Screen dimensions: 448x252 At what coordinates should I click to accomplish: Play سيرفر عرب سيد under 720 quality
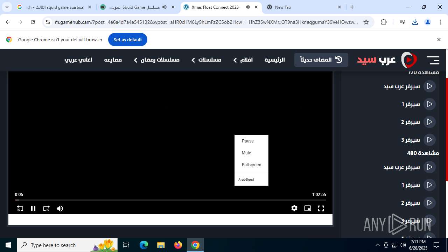pyautogui.click(x=409, y=86)
